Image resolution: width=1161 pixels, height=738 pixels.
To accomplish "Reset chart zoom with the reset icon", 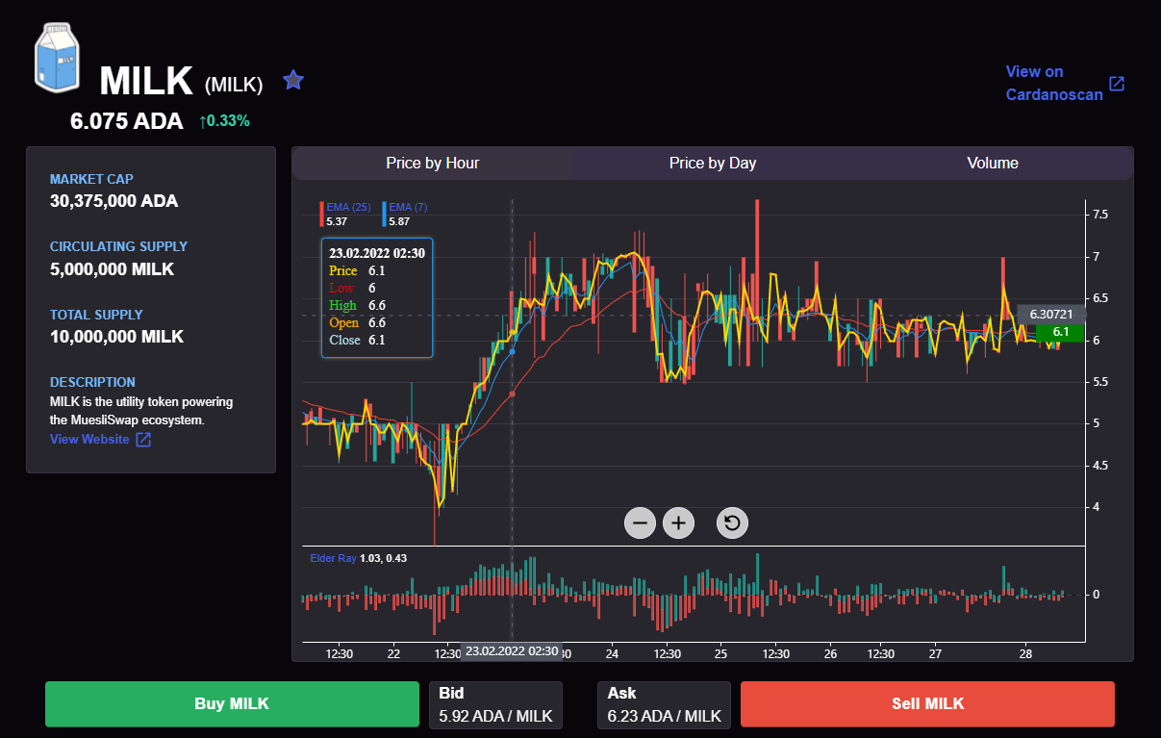I will (x=732, y=523).
